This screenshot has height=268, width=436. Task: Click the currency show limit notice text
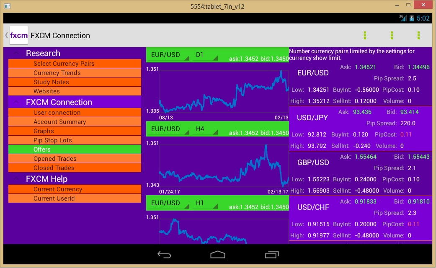point(352,54)
